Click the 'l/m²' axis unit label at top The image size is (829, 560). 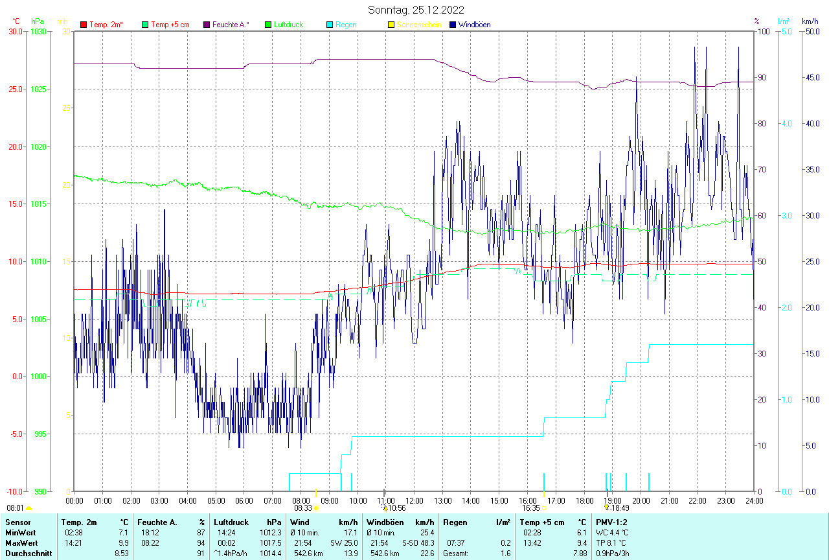[x=784, y=21]
